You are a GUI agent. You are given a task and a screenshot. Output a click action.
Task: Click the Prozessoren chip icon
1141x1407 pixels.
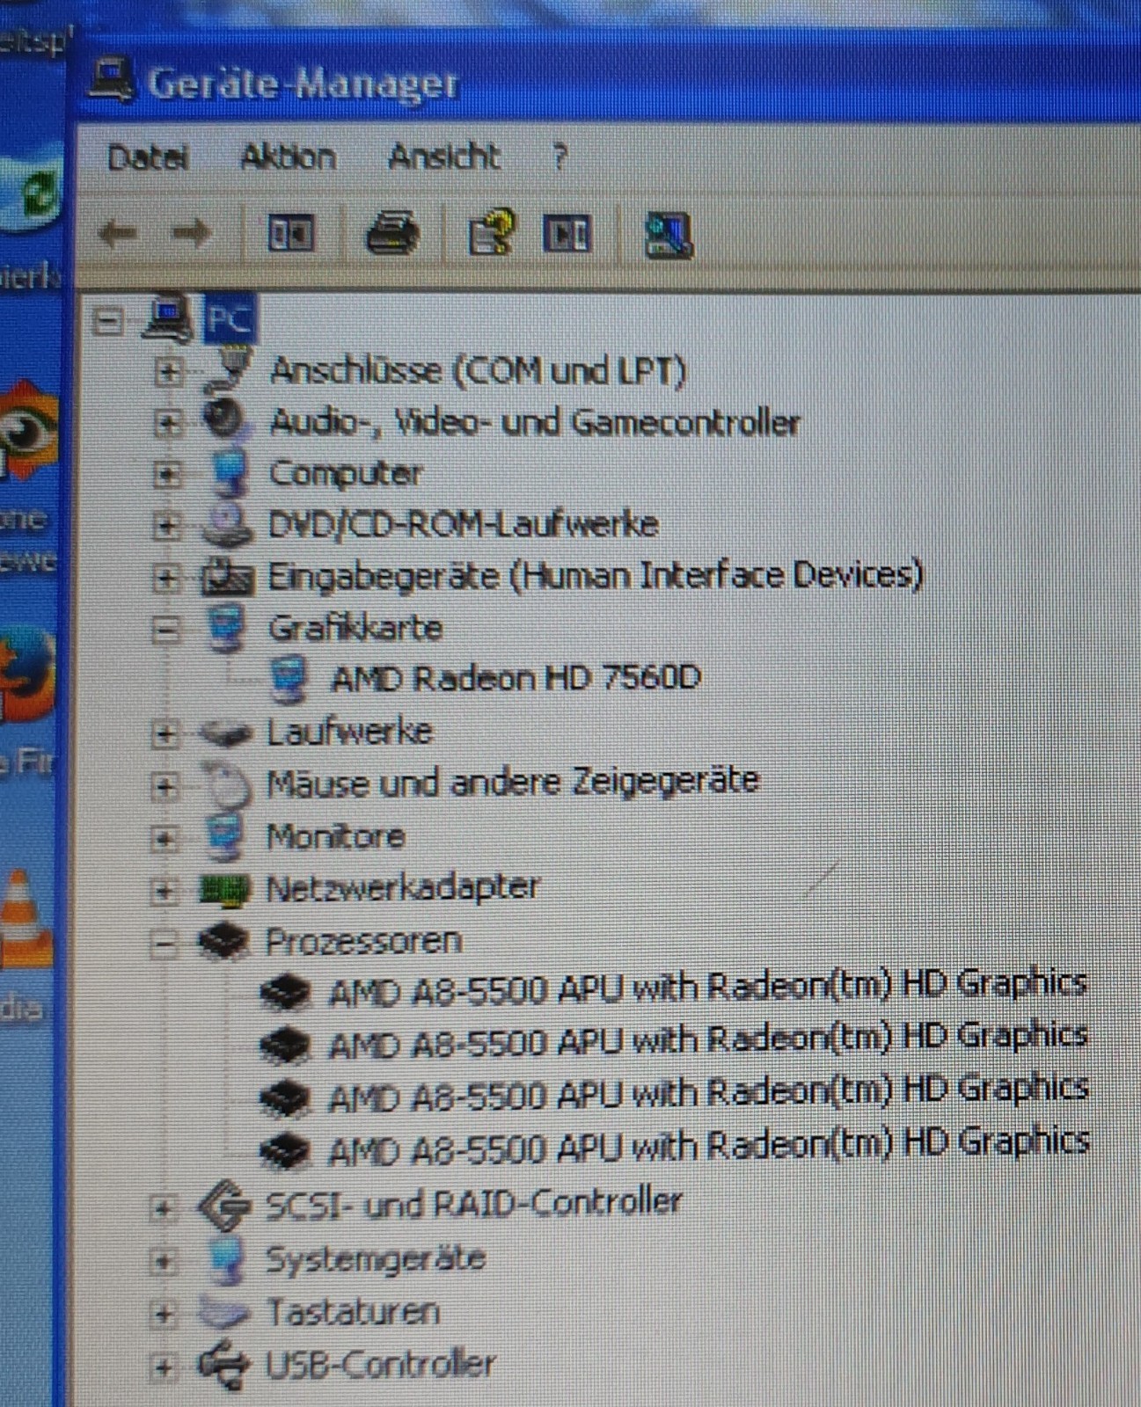(x=225, y=941)
